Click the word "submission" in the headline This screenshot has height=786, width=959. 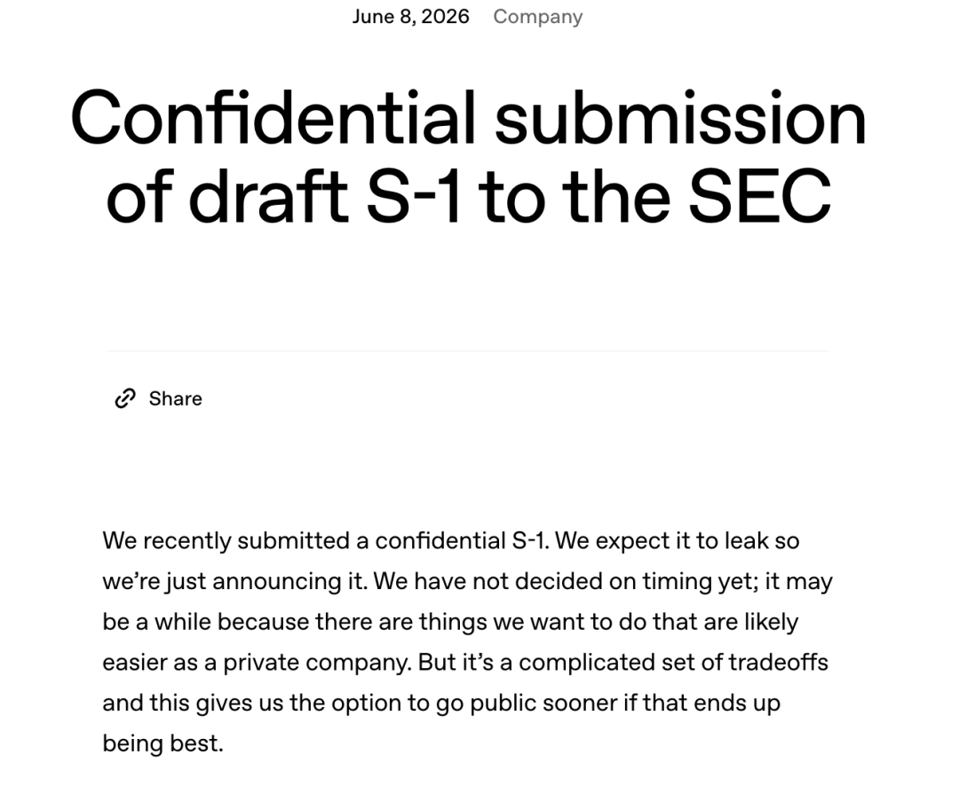(681, 117)
